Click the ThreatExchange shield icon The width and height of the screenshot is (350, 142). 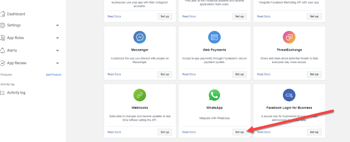289,37
